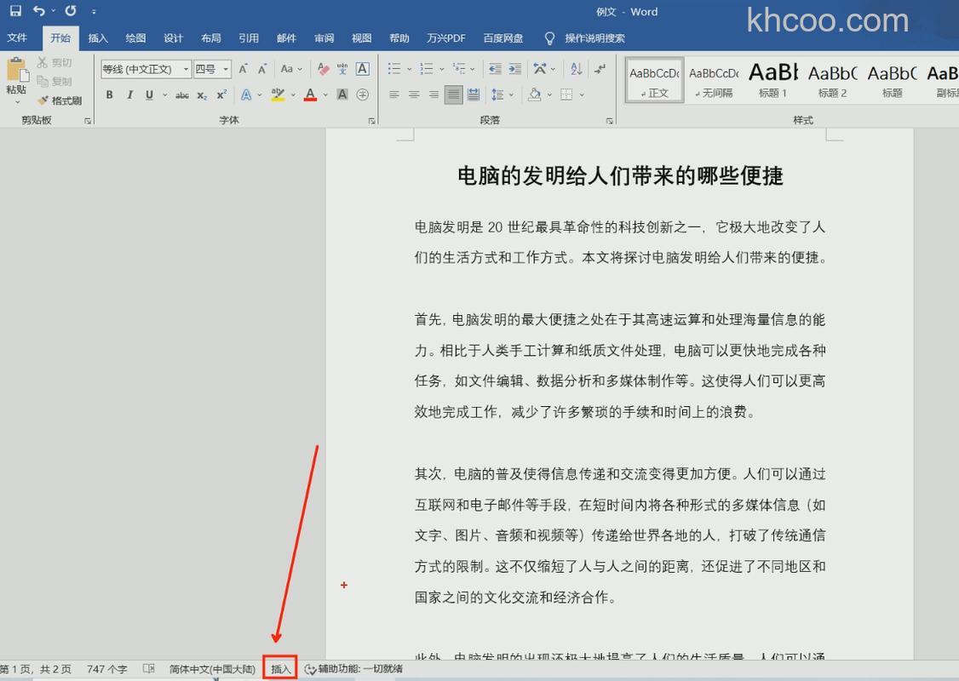Screen dimensions: 959x681
Task: Apply bold formatting to text
Action: 110,94
